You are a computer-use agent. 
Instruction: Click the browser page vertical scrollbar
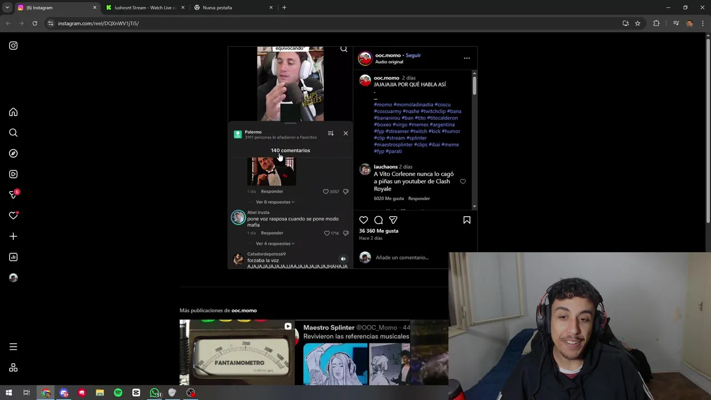(707, 131)
